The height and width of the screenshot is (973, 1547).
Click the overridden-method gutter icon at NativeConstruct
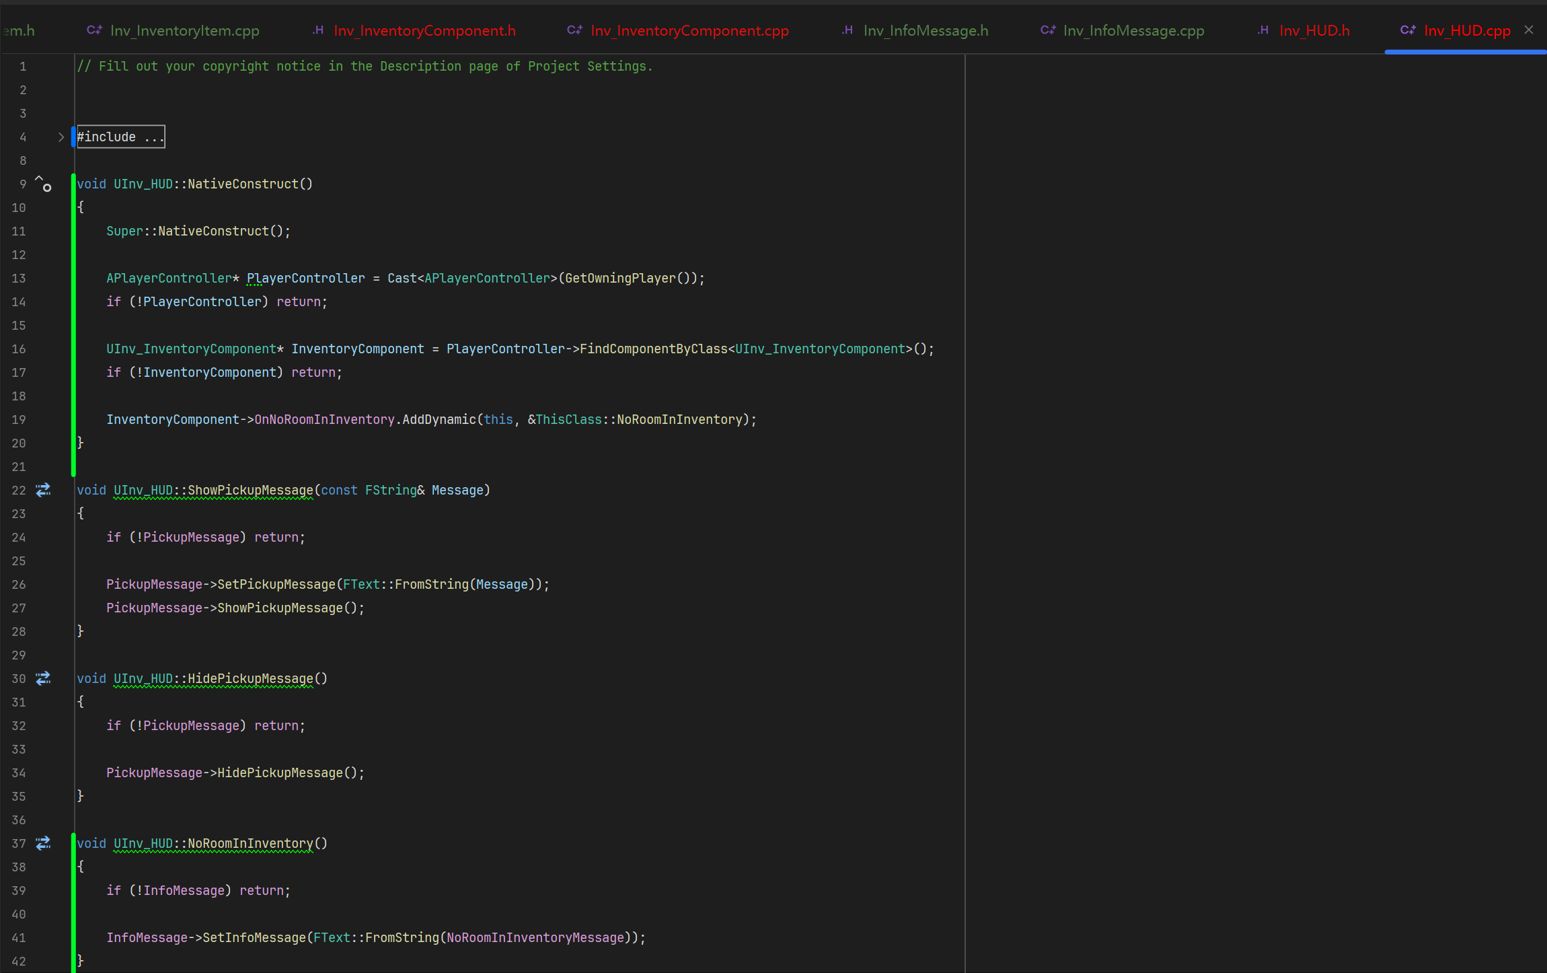click(43, 184)
